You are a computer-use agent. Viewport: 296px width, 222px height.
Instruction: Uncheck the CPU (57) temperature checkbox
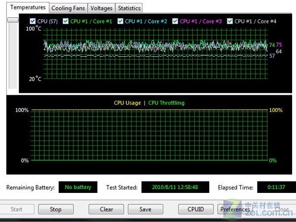click(x=33, y=21)
